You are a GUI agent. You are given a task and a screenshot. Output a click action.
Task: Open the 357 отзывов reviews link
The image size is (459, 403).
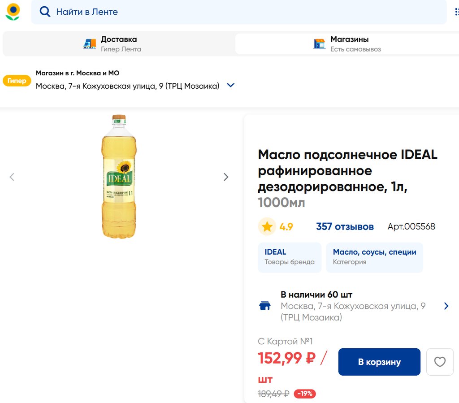(x=345, y=227)
